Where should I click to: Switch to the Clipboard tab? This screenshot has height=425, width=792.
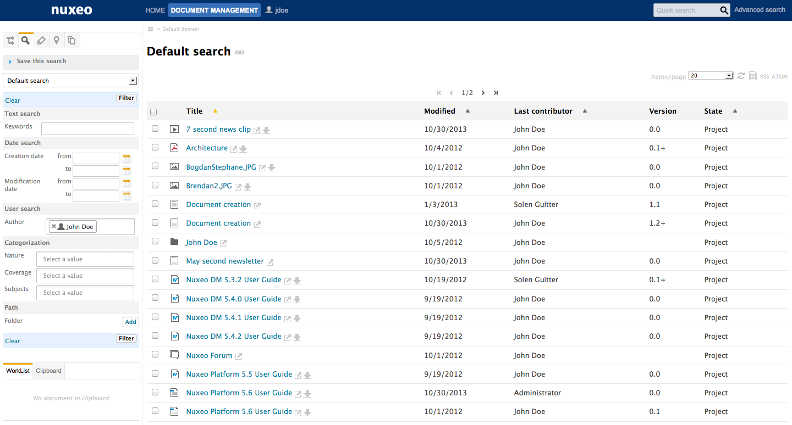48,371
